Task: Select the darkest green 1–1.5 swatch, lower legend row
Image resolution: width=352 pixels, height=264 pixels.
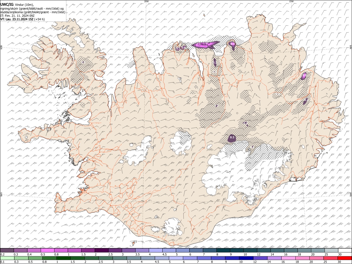Action: [x=64, y=258]
